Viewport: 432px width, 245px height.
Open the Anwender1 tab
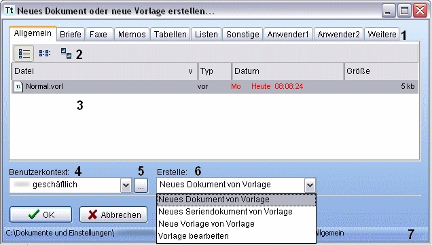pyautogui.click(x=288, y=35)
